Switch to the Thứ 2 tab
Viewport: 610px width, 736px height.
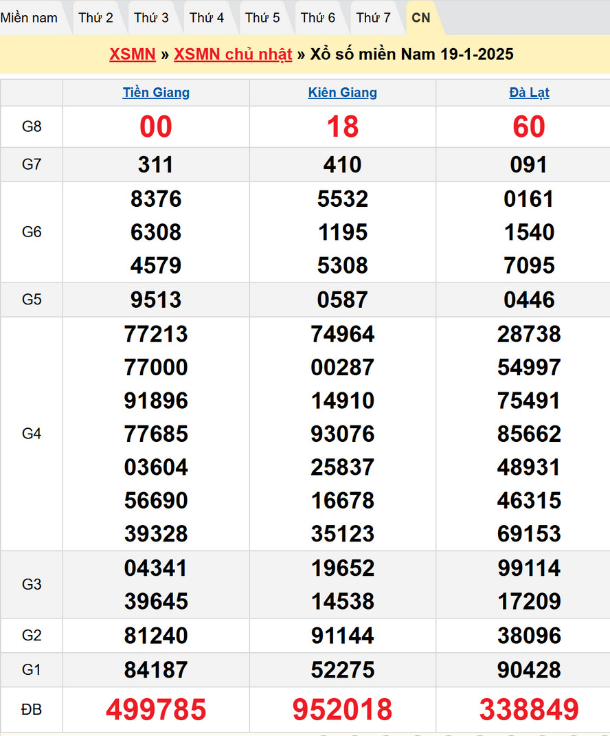coord(95,18)
